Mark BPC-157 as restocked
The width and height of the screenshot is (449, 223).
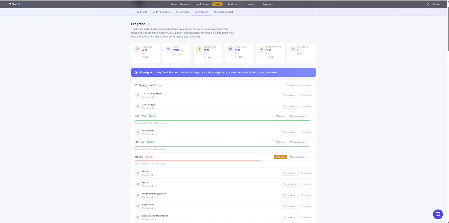[x=297, y=142]
